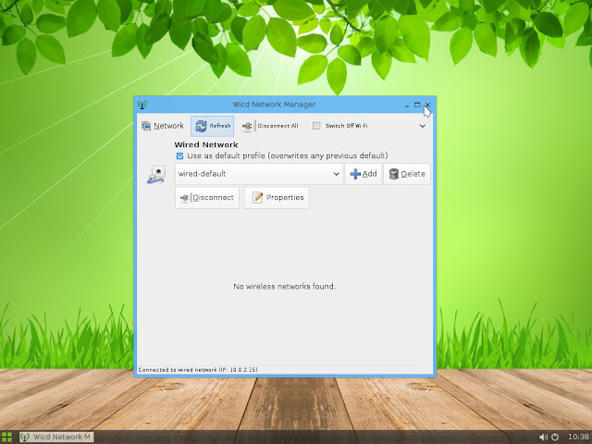Open the green start menu icon

(x=6, y=438)
